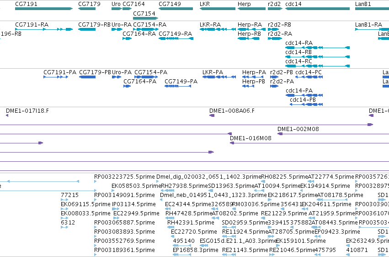
Task: Open the RP003149091.5prime EST label
Action: pyautogui.click(x=124, y=195)
